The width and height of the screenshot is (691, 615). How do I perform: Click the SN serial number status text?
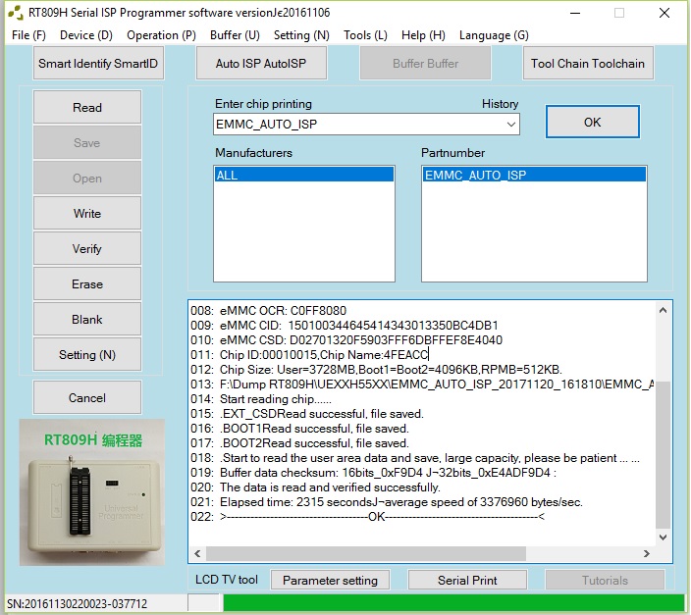78,603
